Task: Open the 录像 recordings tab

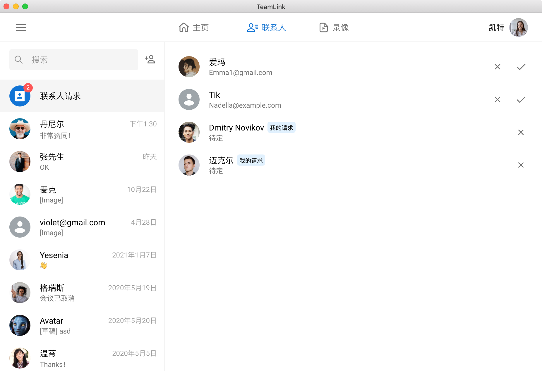Action: pyautogui.click(x=334, y=28)
